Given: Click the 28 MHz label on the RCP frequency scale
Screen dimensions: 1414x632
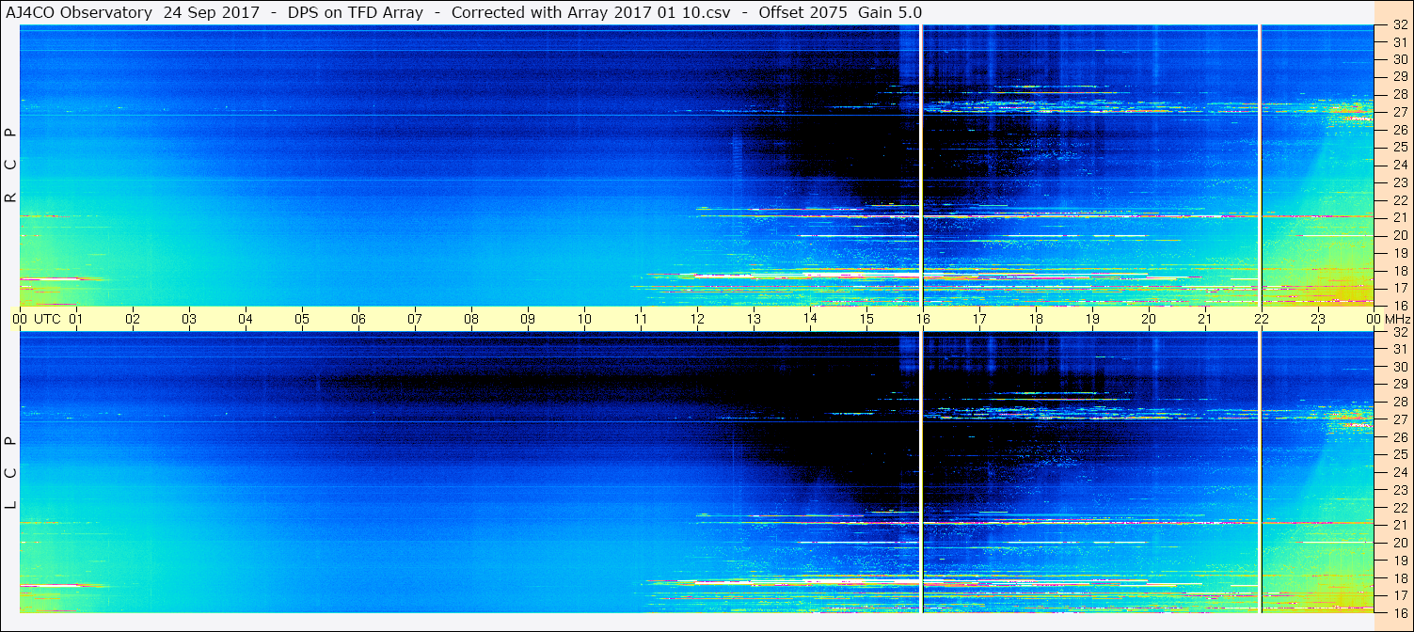Looking at the screenshot, I should tap(1399, 94).
